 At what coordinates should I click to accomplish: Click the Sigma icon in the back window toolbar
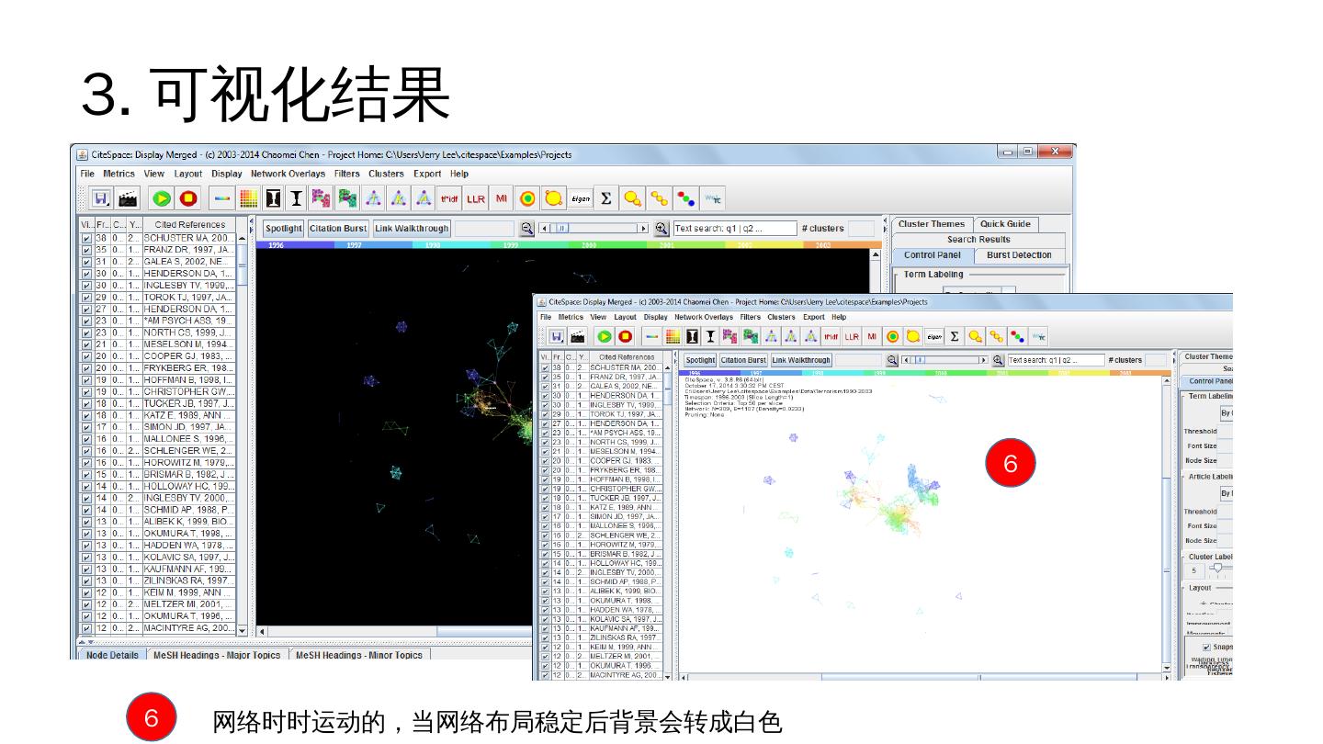[x=606, y=198]
